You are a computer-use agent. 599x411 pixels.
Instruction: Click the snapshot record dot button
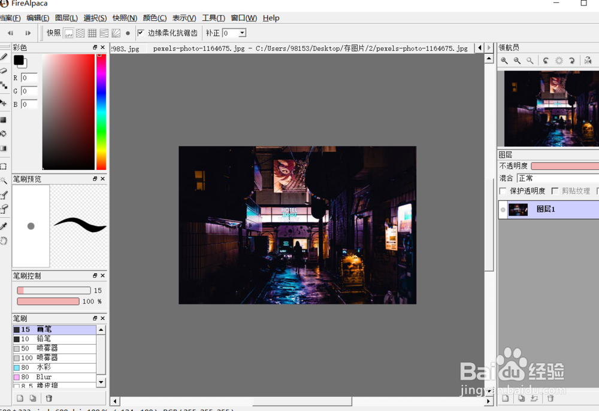[128, 33]
